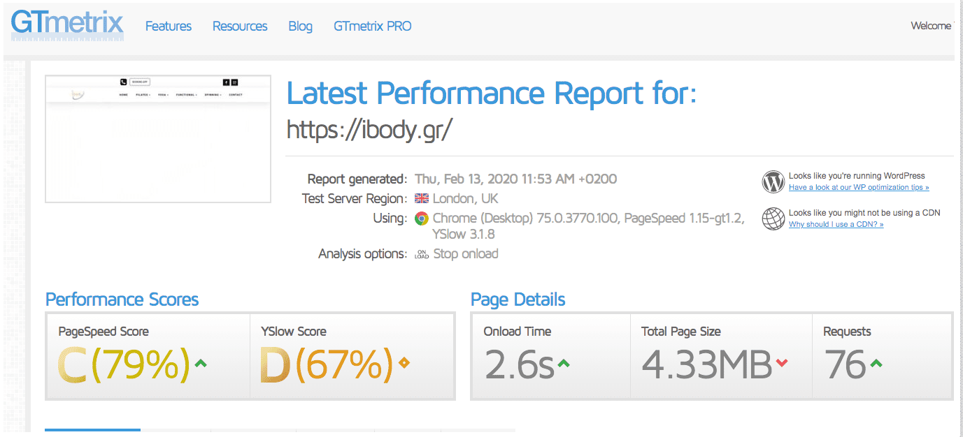Click the Onload Time 2.6s value

tap(519, 365)
